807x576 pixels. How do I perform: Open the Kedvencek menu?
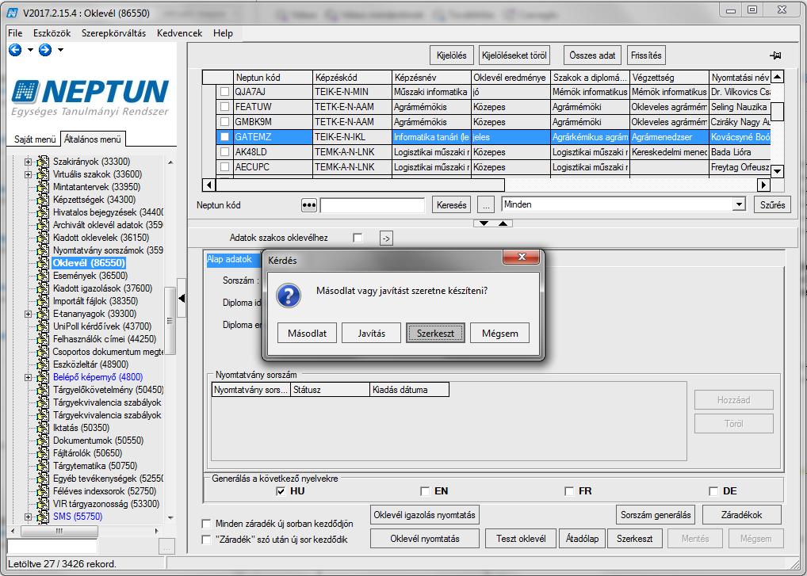pyautogui.click(x=180, y=33)
